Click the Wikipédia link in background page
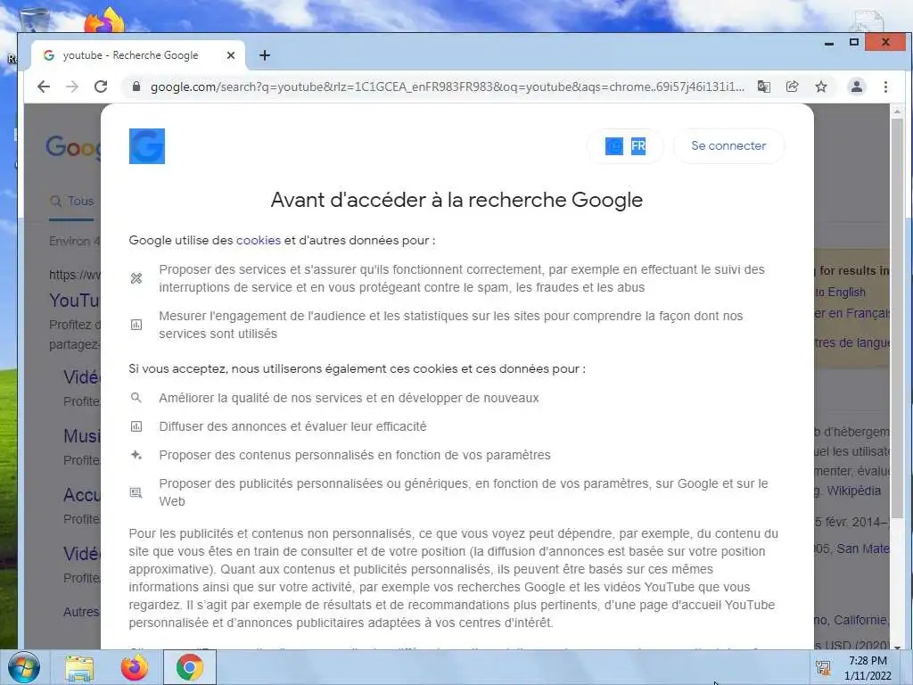 click(853, 491)
